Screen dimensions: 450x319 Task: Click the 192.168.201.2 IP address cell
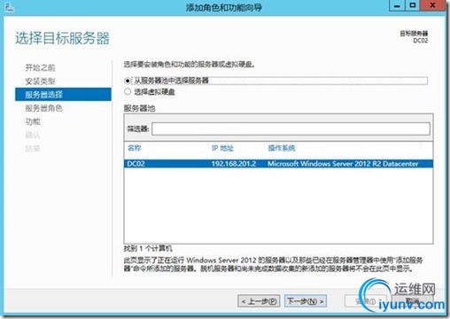pyautogui.click(x=234, y=164)
